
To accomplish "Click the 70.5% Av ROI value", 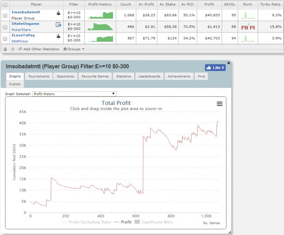I will coord(189,27).
